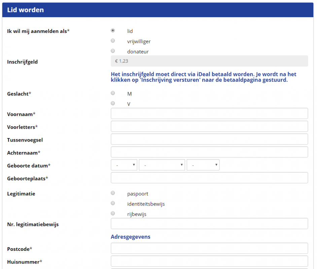The width and height of the screenshot is (317, 269).
Task: Select the 'lid' radio button
Action: pos(113,30)
